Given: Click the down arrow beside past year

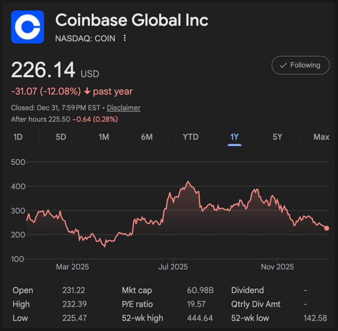Looking at the screenshot, I should (x=87, y=92).
